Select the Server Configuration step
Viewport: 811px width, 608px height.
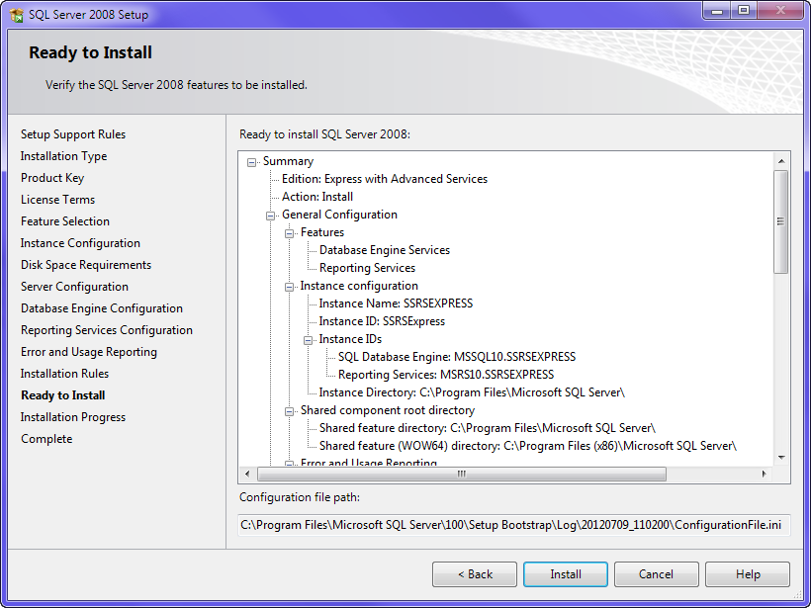pos(74,287)
